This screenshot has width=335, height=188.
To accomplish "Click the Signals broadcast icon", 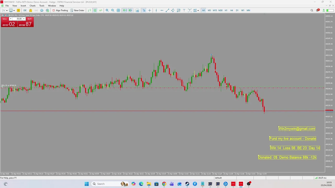I will click(x=36, y=10).
